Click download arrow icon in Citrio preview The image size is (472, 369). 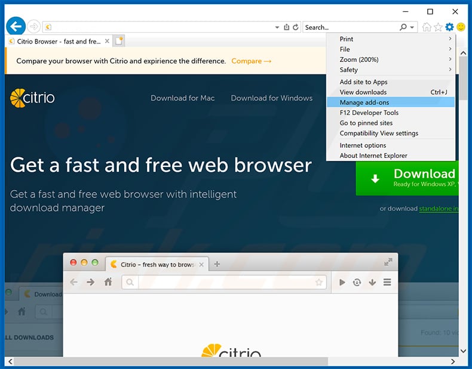[372, 282]
